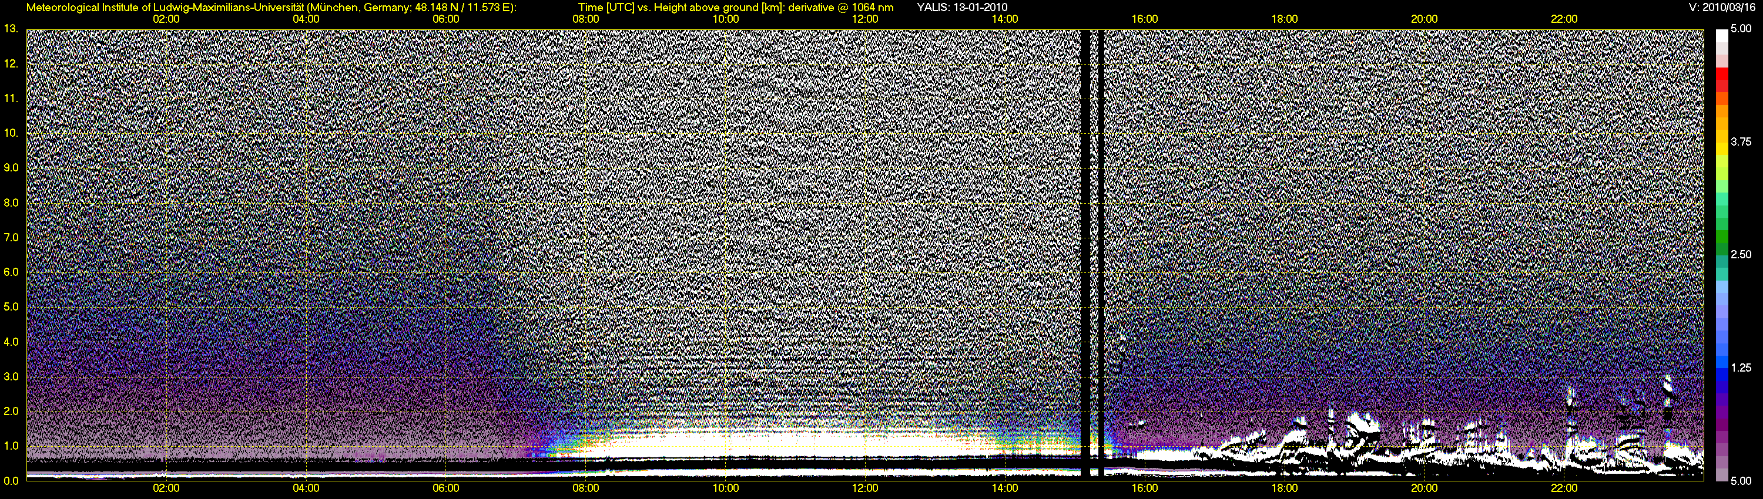The height and width of the screenshot is (499, 1763).
Task: Click 04:00 on the lower time axis
Action: coord(306,488)
